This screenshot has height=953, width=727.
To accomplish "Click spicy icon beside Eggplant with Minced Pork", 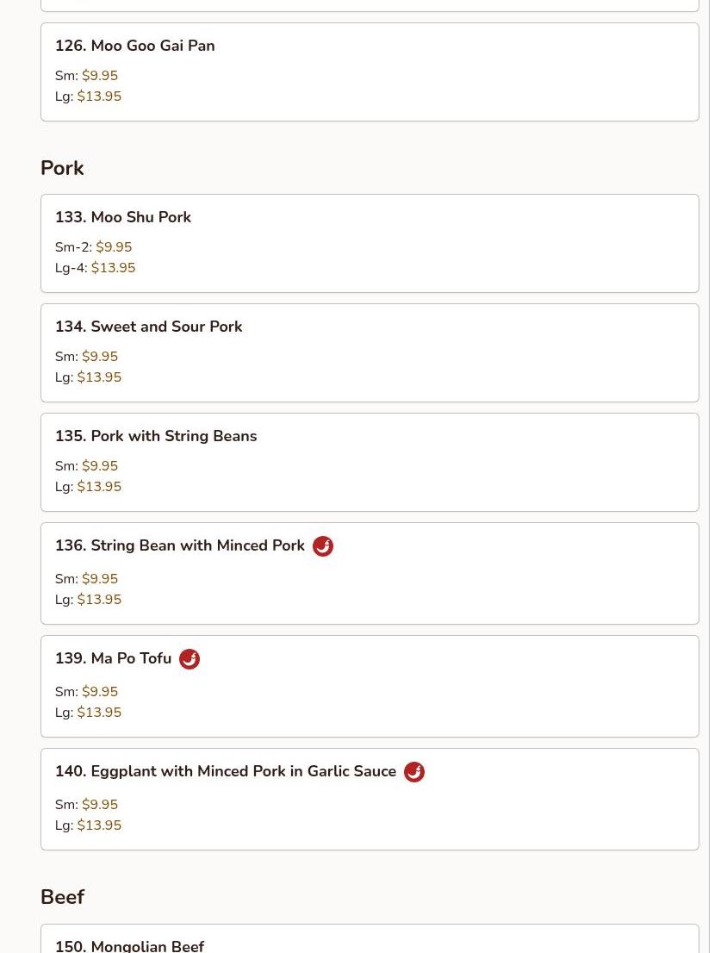I will [414, 772].
